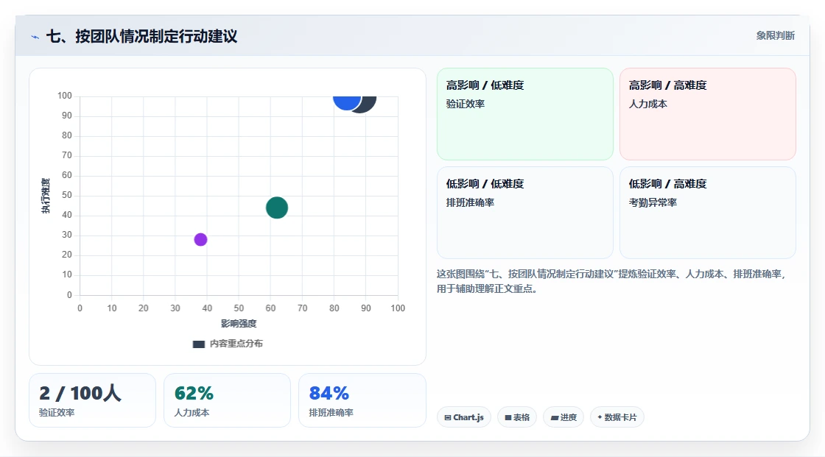Click the 表格 tag chip

click(517, 417)
